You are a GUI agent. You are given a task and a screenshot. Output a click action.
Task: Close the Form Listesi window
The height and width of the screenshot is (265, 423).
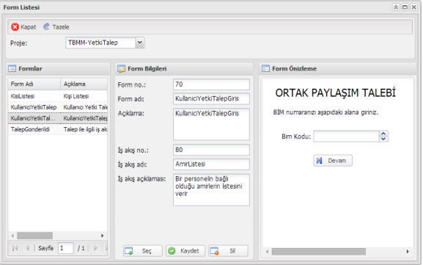pos(413,7)
